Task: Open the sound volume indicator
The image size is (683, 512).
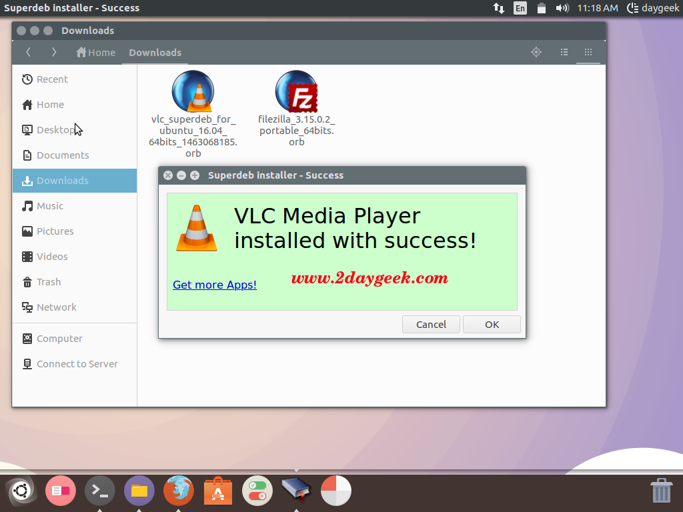Action: click(562, 8)
